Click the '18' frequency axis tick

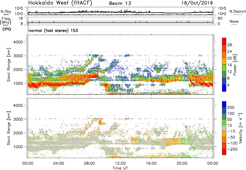(21, 18)
